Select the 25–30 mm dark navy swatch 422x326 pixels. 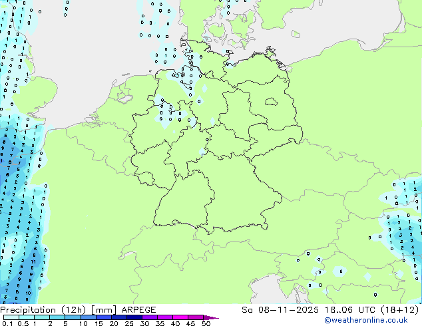(134, 317)
